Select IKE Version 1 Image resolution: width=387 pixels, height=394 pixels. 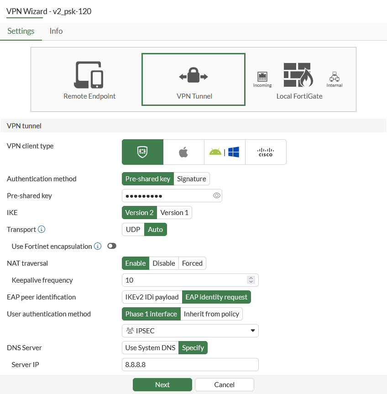[x=174, y=213]
